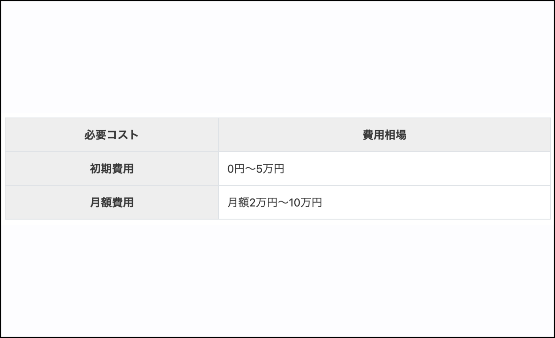Click the 〜 symbol in initial cost range

[x=250, y=169]
